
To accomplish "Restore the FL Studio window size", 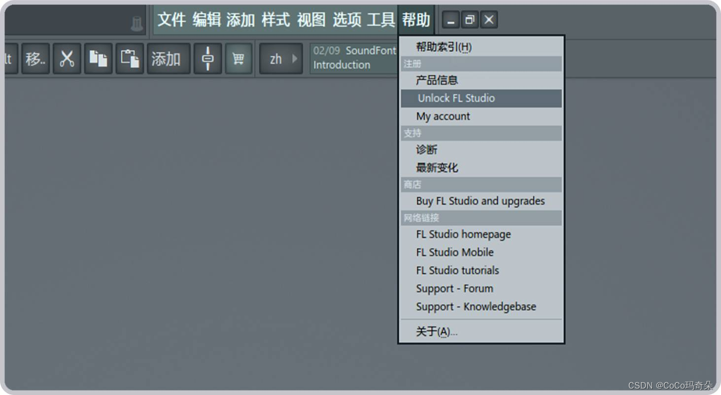I will click(470, 20).
